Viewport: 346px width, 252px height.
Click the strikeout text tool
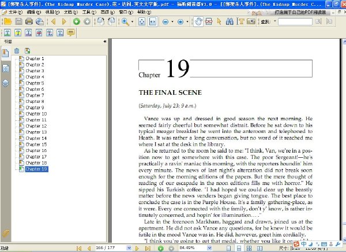(39, 33)
